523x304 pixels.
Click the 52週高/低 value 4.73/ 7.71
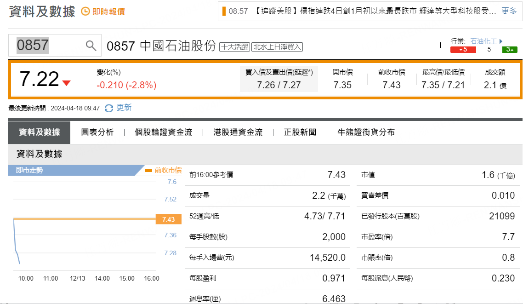324,216
